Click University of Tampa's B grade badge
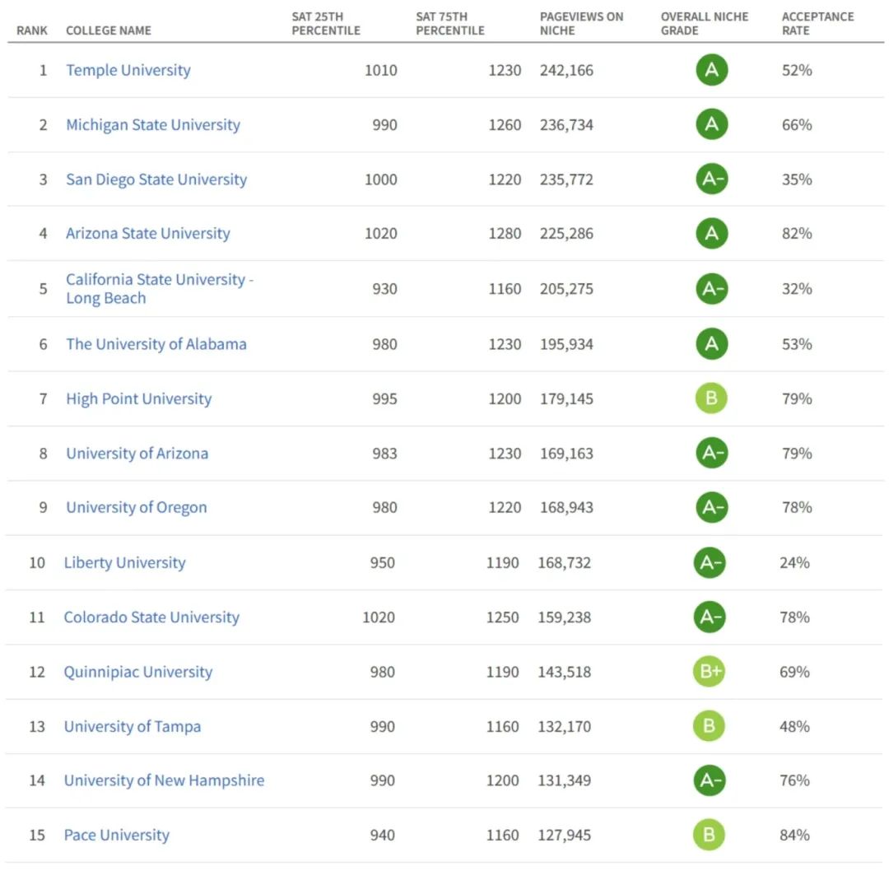889x871 pixels. 710,726
